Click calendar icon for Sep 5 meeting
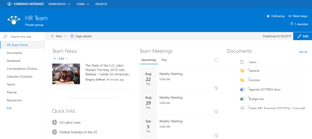 click(x=216, y=135)
